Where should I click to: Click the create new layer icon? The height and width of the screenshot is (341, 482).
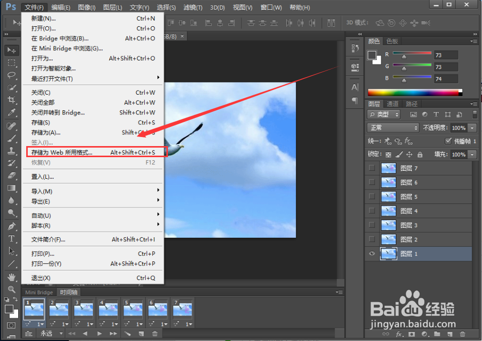(x=450, y=334)
